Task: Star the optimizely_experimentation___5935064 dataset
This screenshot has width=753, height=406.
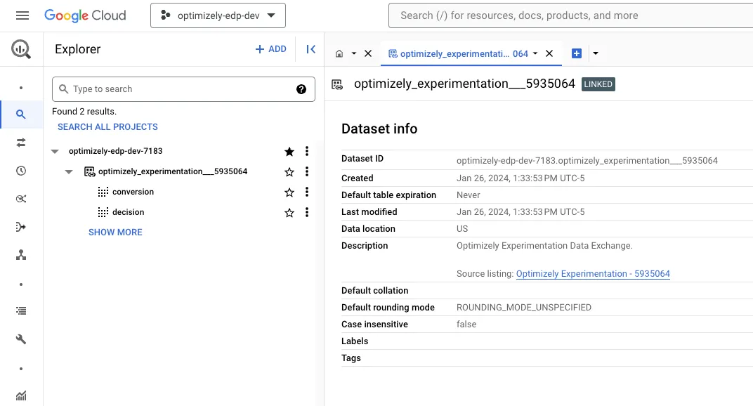Action: [x=289, y=171]
